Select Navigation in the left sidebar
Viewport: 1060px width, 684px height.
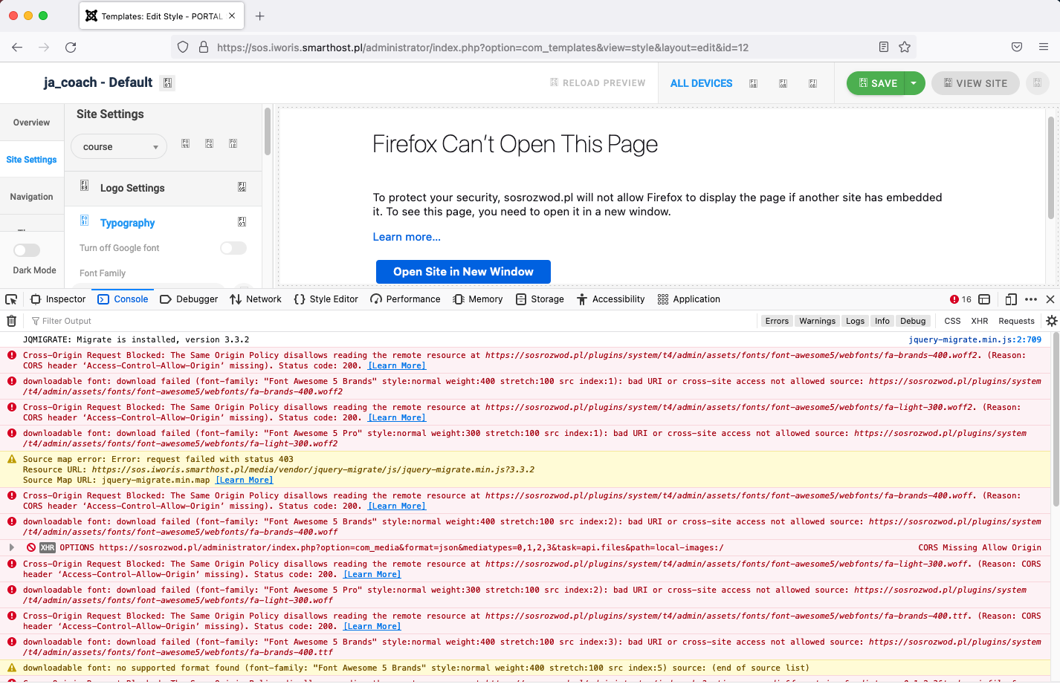point(32,197)
